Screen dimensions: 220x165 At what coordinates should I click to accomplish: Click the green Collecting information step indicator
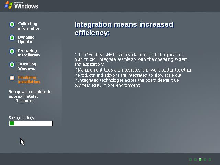pos(12,24)
